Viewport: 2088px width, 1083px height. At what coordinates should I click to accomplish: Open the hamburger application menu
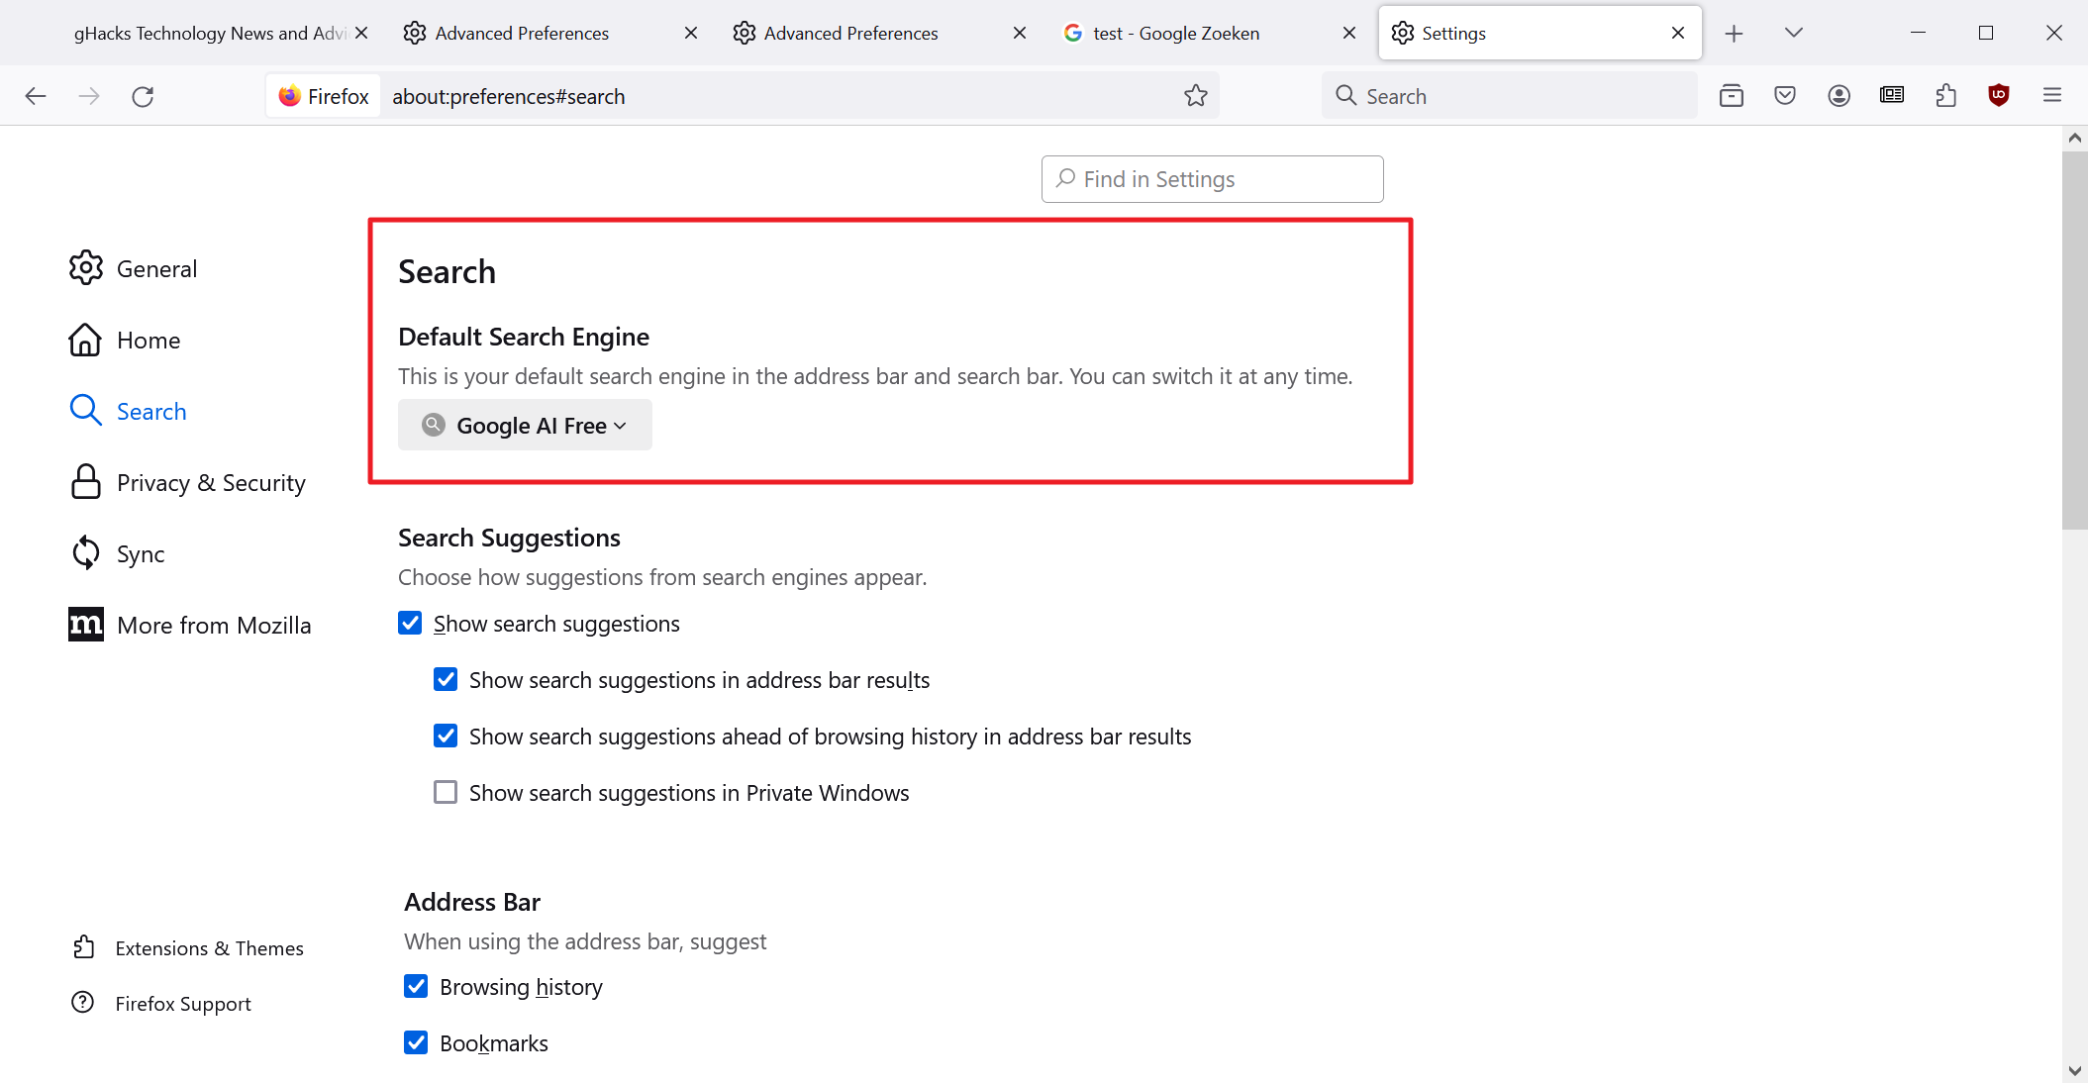2051,96
